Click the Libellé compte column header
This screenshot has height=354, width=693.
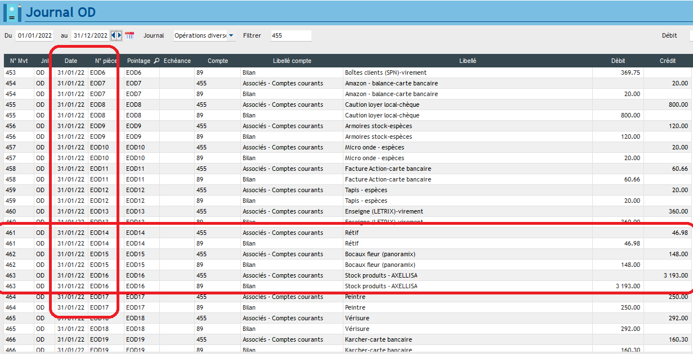tap(292, 61)
